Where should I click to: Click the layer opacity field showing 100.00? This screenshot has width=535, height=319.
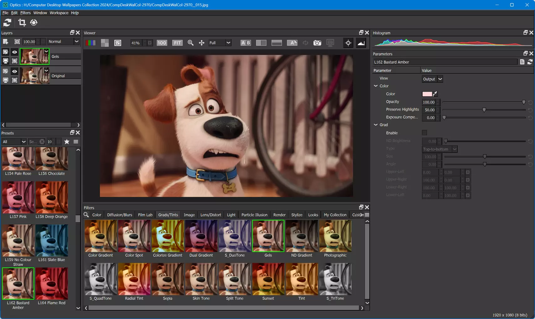click(29, 42)
